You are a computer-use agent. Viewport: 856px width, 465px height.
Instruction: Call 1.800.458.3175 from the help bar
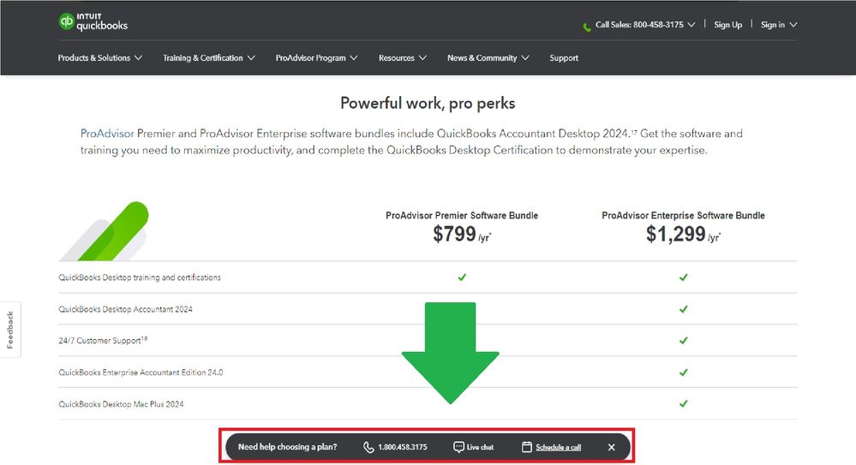tap(402, 447)
